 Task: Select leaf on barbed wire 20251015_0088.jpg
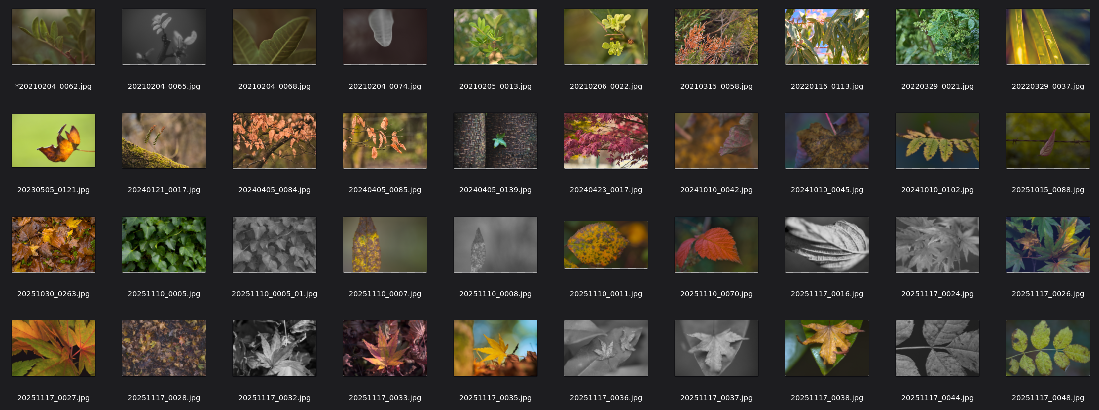point(1047,140)
